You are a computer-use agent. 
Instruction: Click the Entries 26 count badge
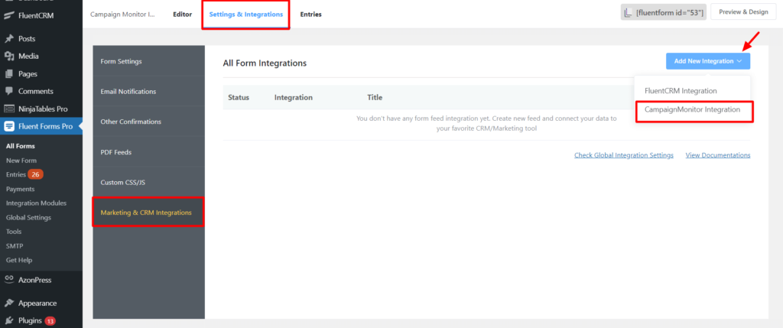tap(35, 175)
